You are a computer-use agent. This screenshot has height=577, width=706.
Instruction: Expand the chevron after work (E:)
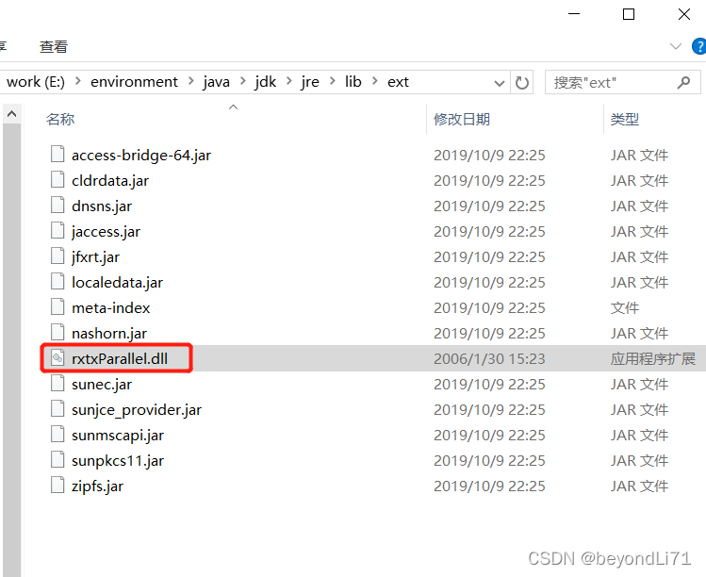pyautogui.click(x=78, y=81)
